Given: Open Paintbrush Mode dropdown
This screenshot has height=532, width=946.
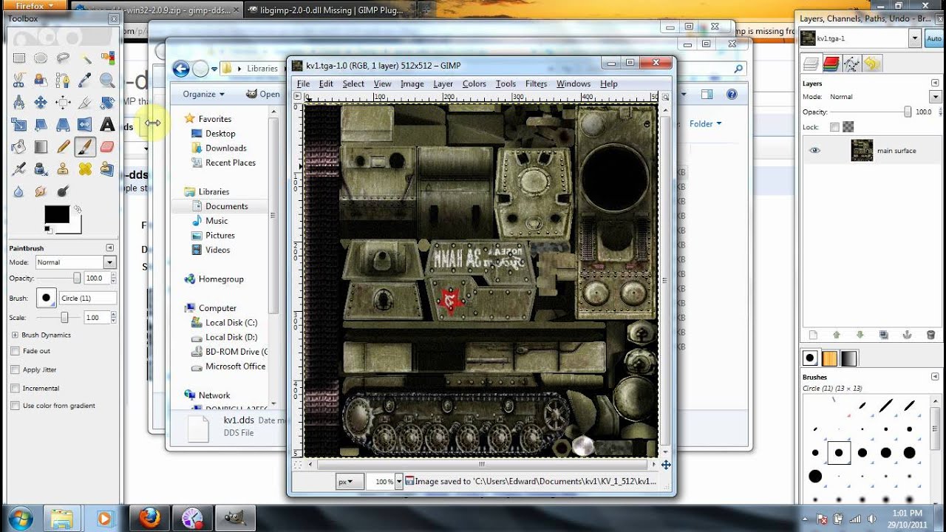Looking at the screenshot, I should 76,262.
